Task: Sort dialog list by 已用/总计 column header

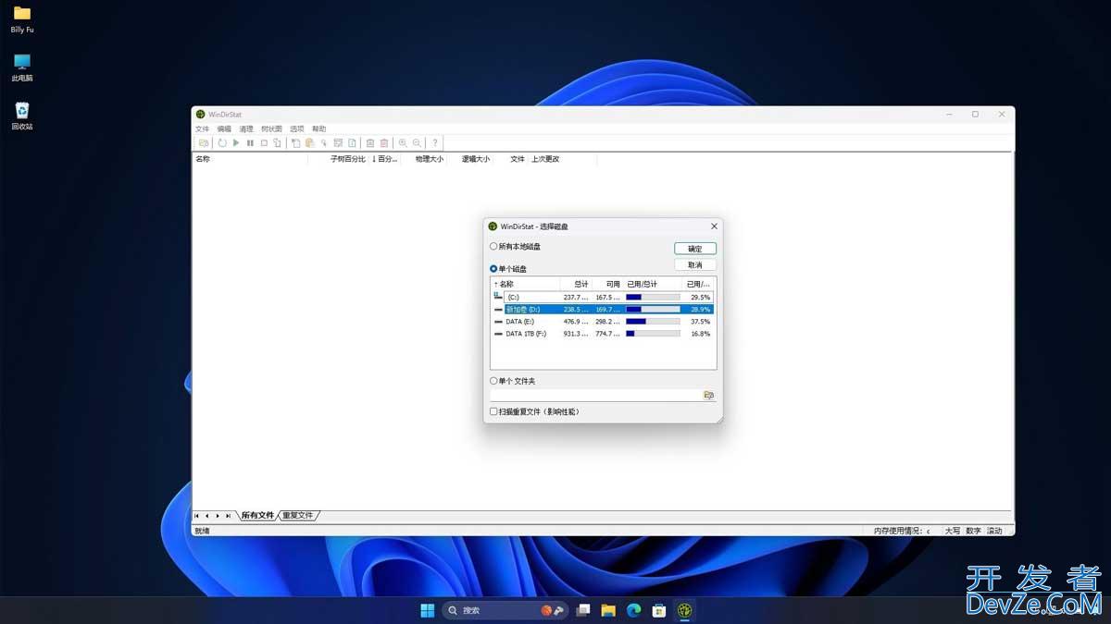Action: pos(653,284)
